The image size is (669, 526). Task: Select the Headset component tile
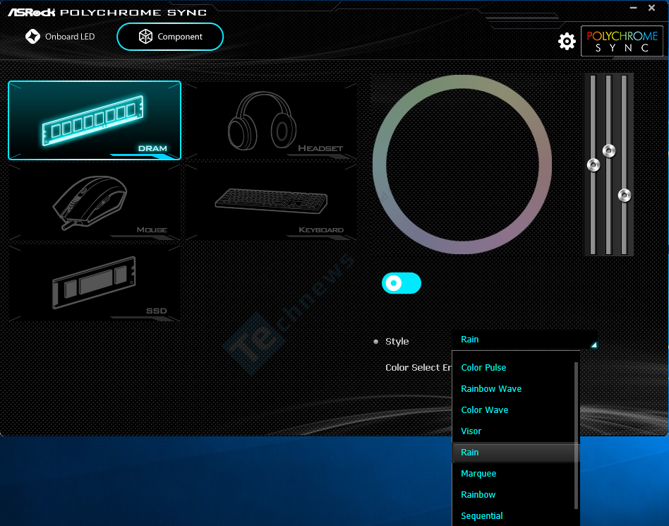271,121
